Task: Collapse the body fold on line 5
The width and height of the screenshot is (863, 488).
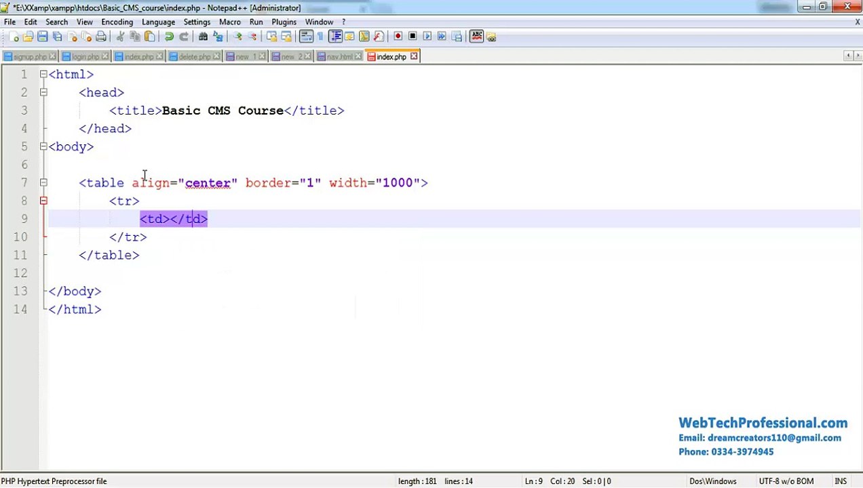Action: click(43, 146)
